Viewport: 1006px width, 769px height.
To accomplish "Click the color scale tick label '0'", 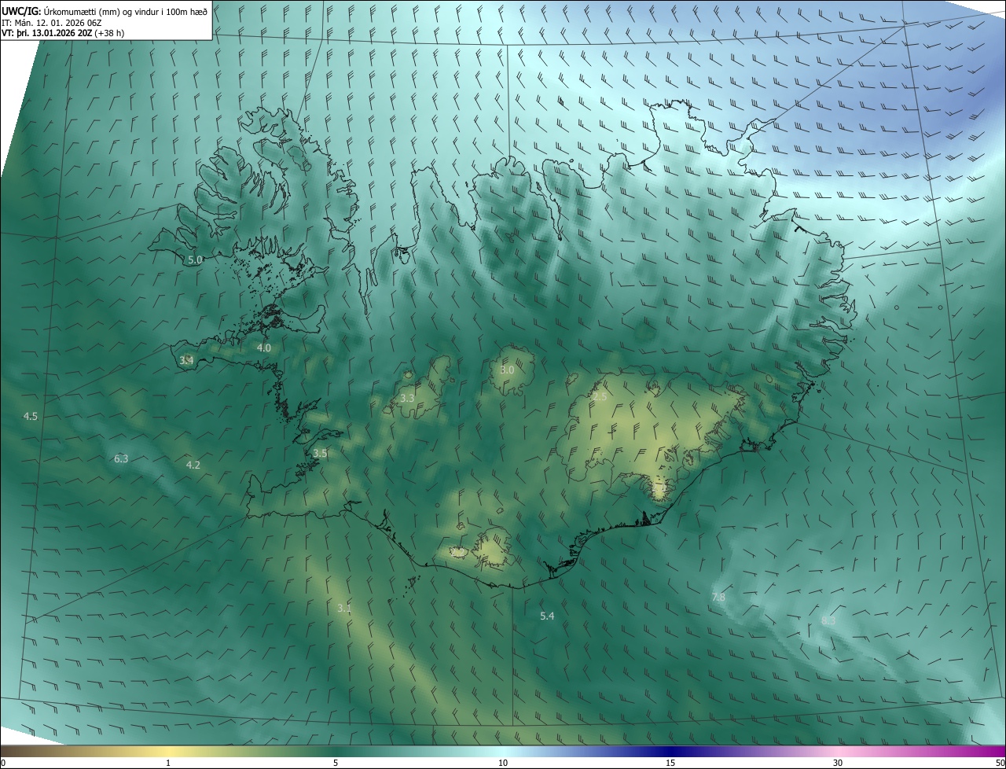I will coord(3,763).
